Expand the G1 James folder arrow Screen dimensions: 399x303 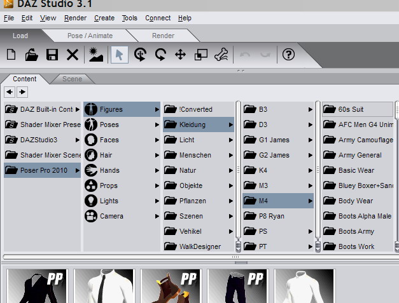click(x=311, y=140)
